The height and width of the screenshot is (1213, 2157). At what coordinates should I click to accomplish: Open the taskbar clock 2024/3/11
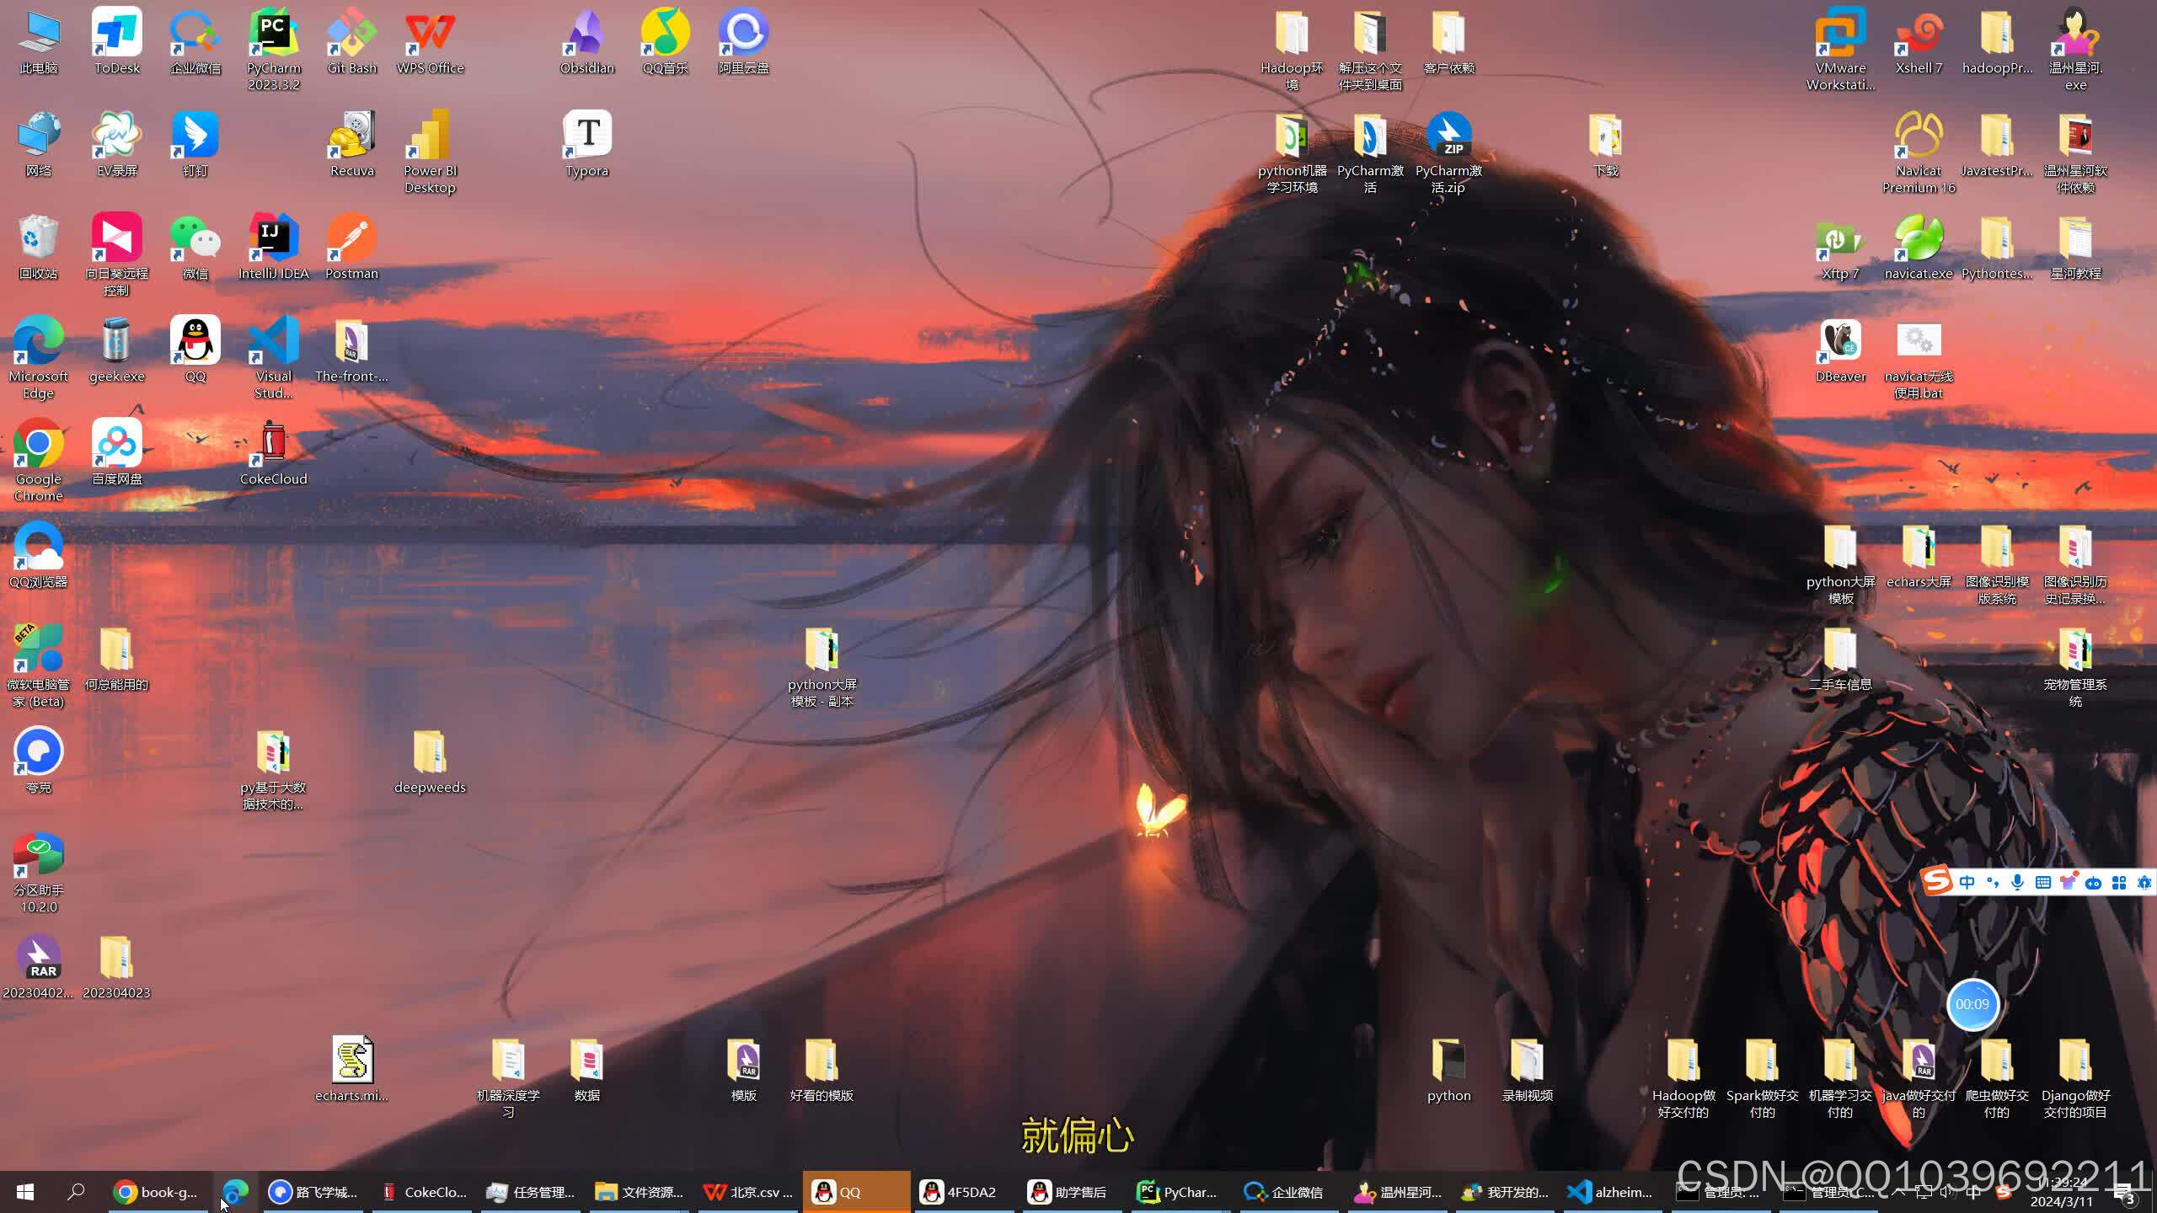(2062, 1193)
